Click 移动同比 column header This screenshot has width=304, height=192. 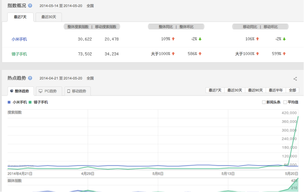pos(250,27)
